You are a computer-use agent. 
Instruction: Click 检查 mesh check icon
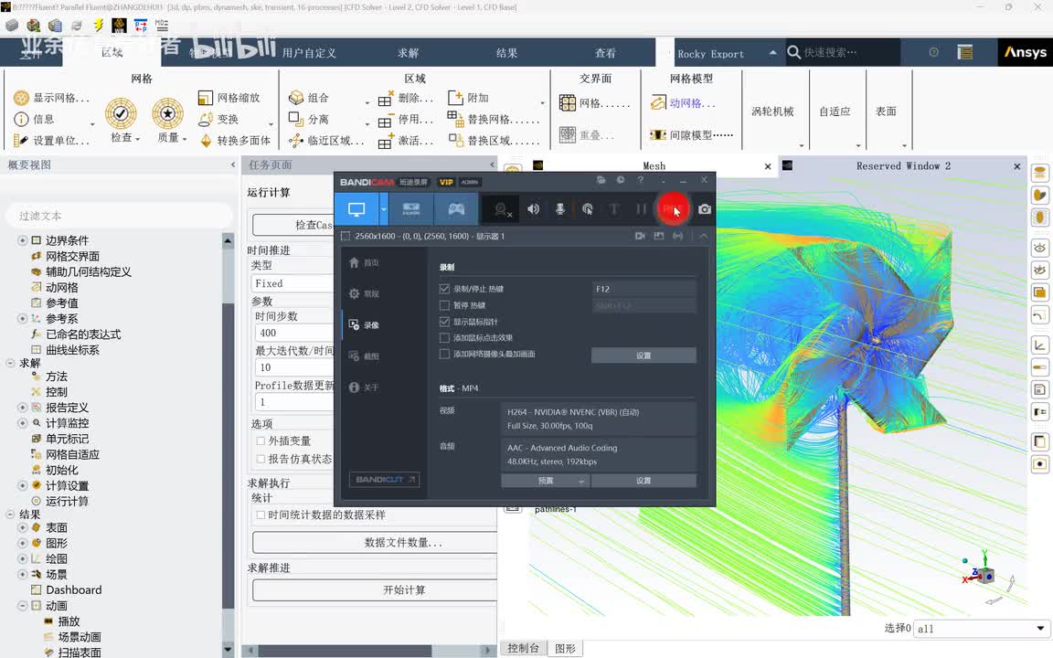(x=121, y=113)
